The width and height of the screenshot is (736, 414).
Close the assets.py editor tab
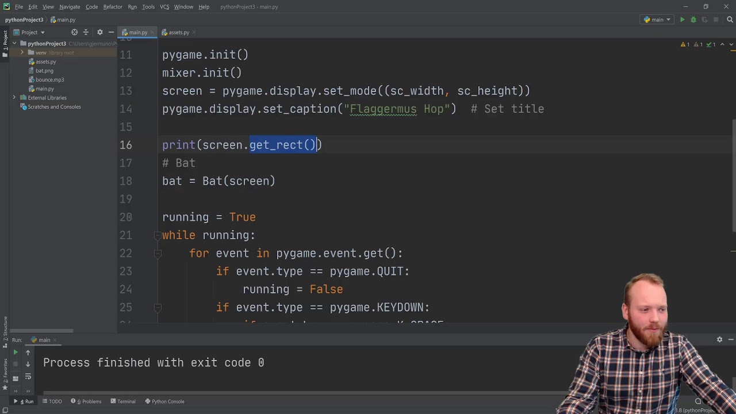tap(194, 32)
